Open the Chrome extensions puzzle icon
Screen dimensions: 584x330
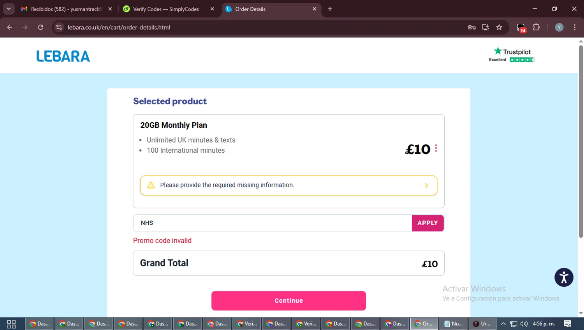tap(537, 27)
